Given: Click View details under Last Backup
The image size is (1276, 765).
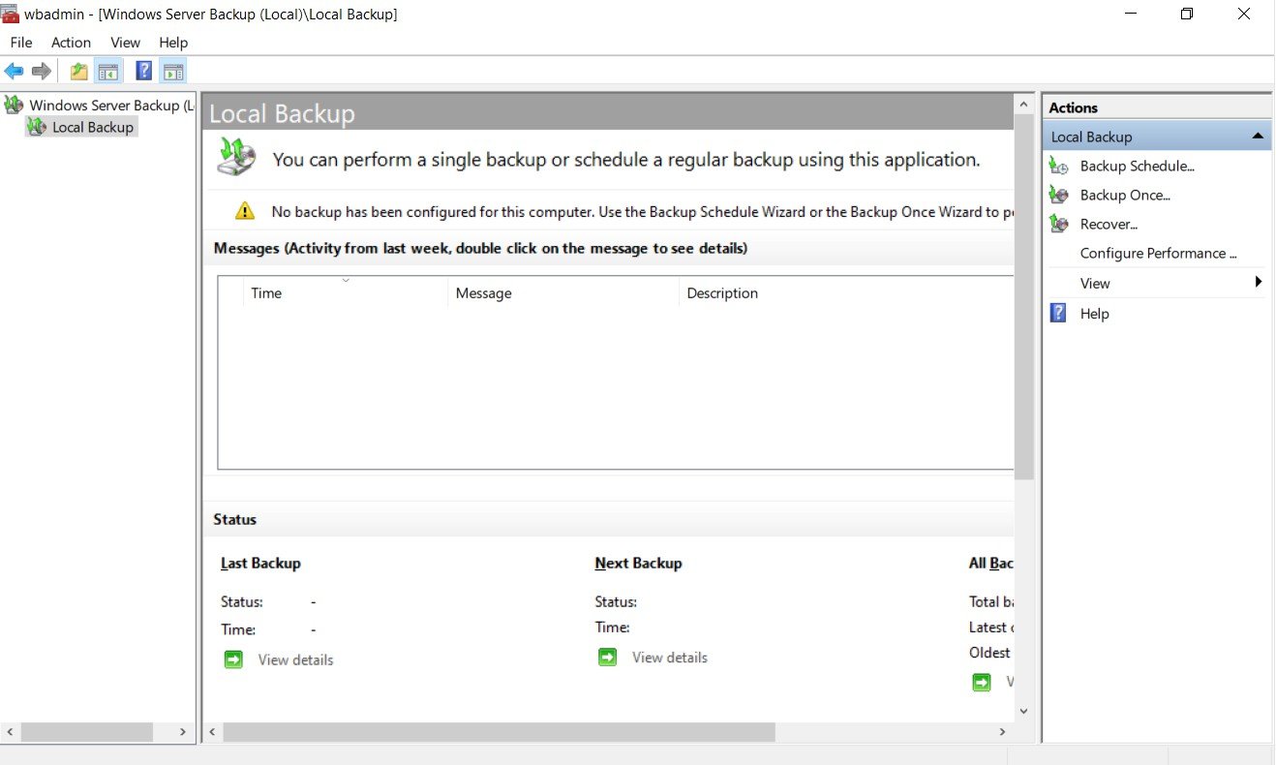Looking at the screenshot, I should coord(295,660).
